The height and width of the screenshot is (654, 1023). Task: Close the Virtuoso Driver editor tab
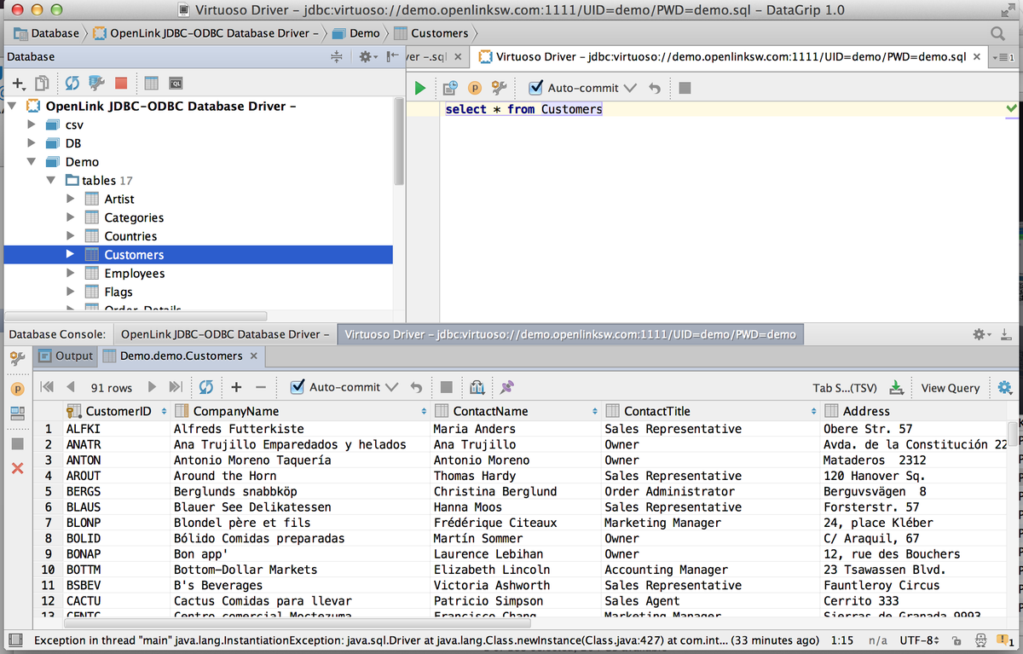977,57
